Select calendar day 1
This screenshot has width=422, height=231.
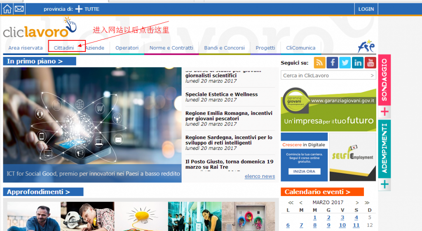pos(315,217)
